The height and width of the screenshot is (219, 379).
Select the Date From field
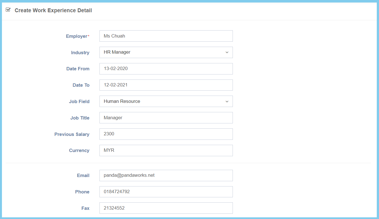pyautogui.click(x=166, y=69)
